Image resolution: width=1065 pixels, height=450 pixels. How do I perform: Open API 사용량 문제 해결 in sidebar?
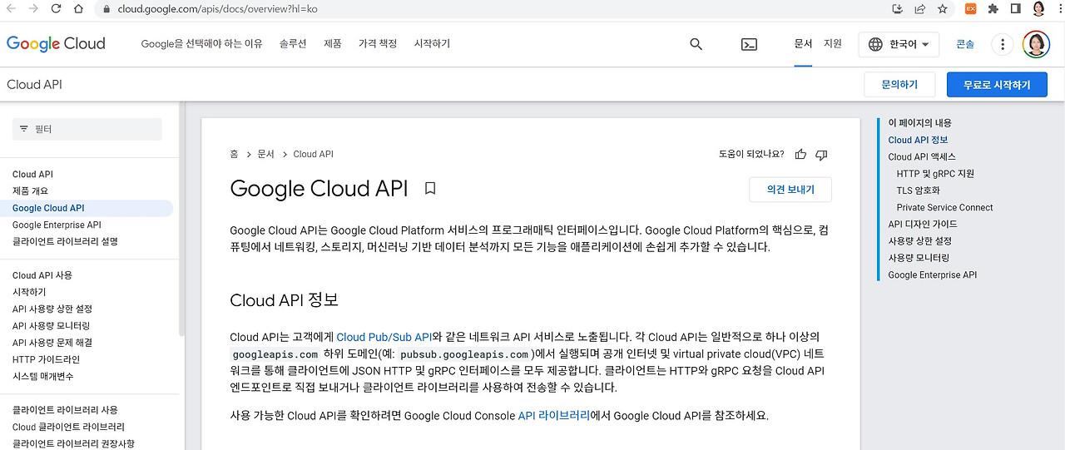point(52,342)
